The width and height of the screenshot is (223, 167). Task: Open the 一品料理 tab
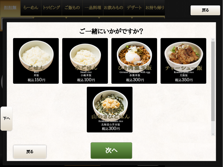click(x=93, y=8)
